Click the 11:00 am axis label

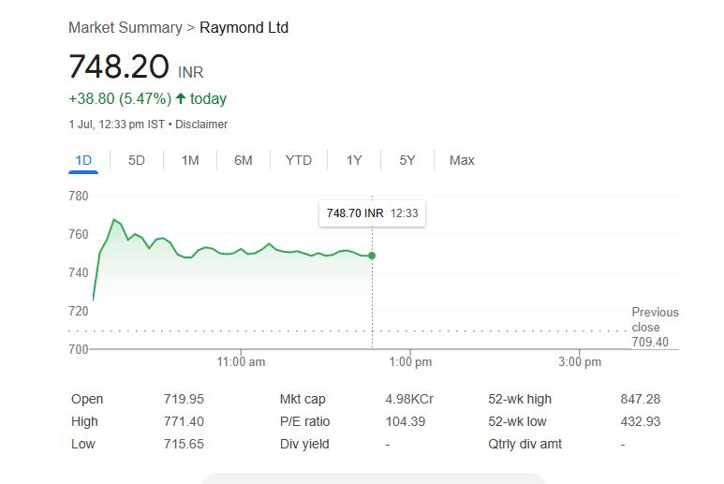click(241, 361)
